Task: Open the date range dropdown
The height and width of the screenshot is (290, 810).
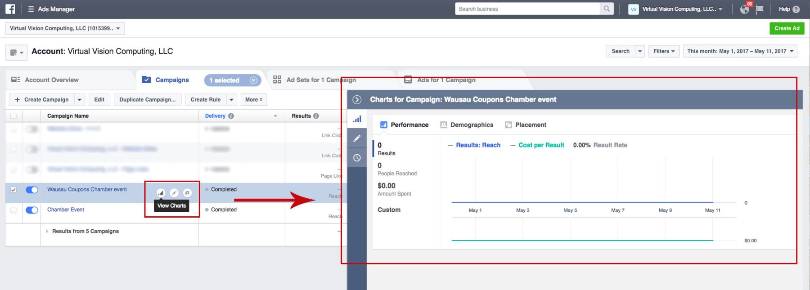Action: 740,51
